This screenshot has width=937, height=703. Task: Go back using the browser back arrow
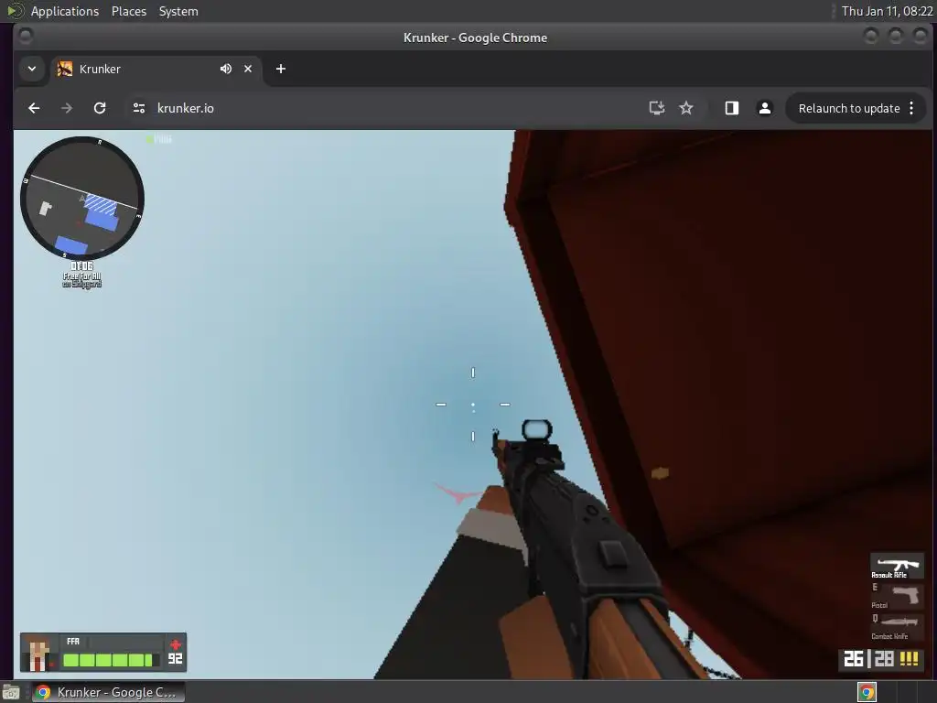click(x=34, y=108)
